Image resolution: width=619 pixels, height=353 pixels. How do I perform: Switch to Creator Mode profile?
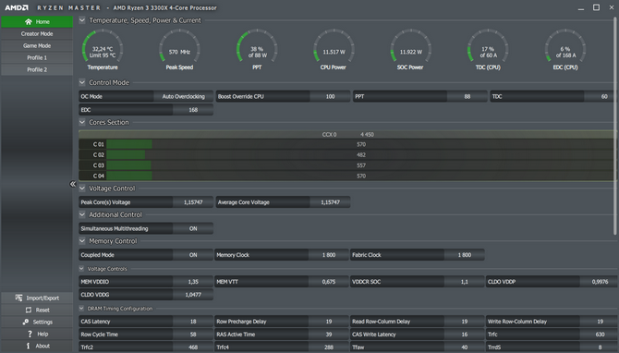coord(37,34)
